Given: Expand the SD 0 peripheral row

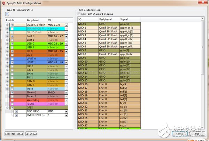Looking at the screenshot, I should (8, 51).
